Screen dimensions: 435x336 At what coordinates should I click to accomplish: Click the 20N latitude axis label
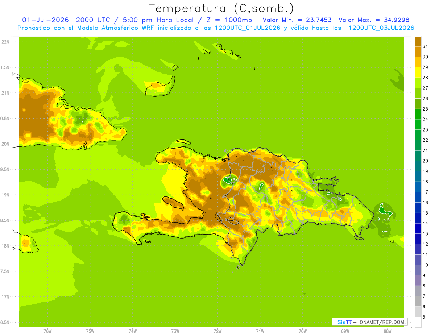[5, 144]
